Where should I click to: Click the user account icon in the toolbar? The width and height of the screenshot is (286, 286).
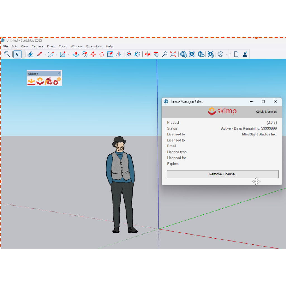(x=221, y=54)
